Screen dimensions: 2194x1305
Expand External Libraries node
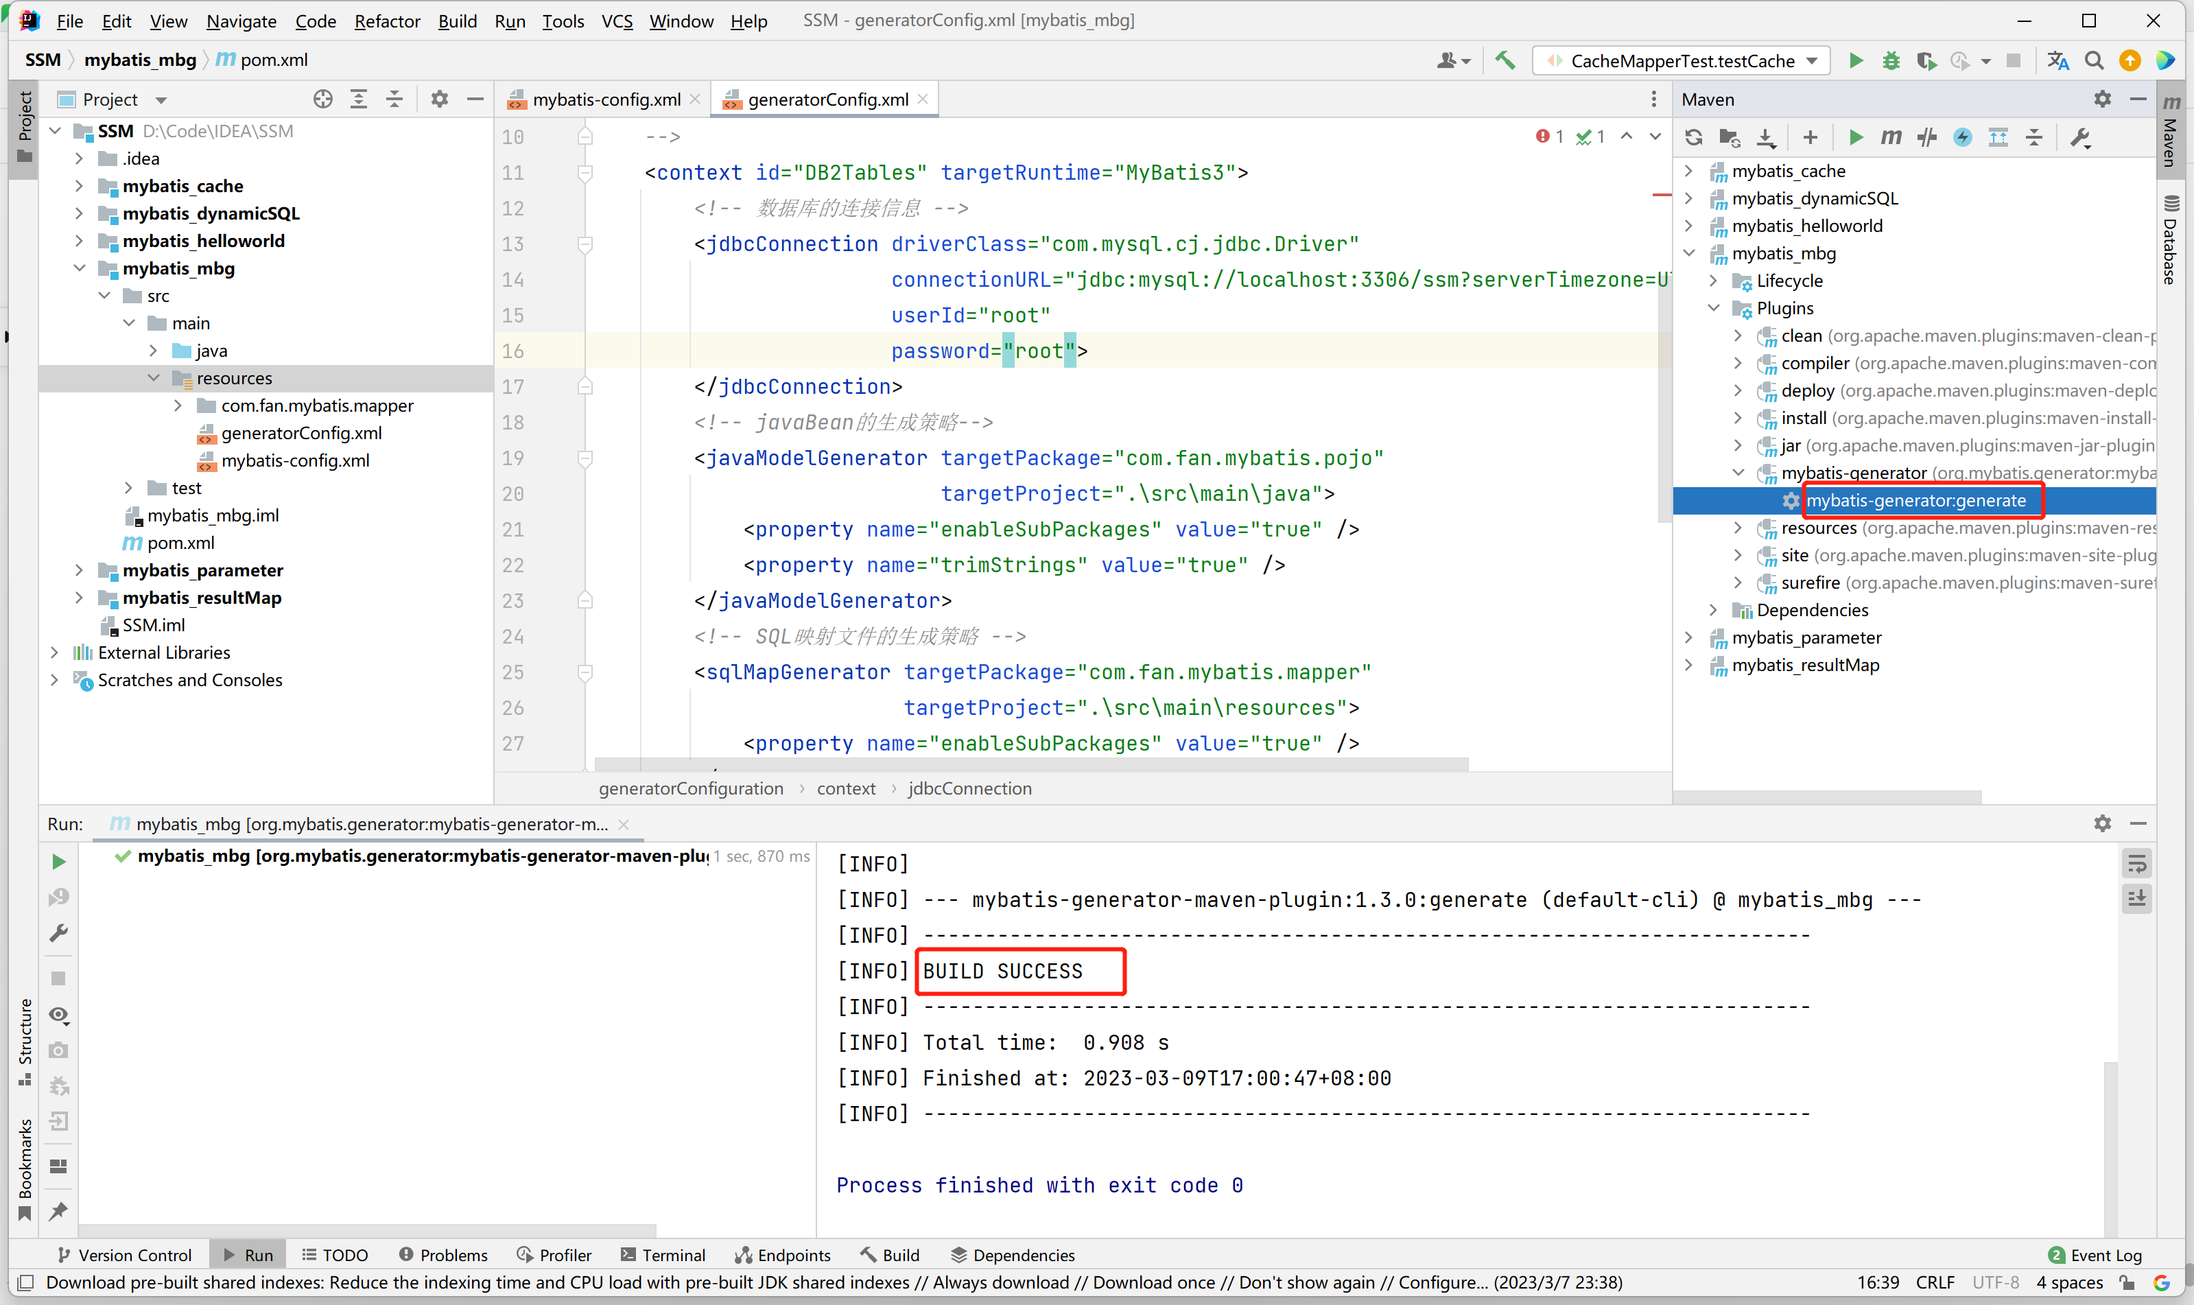click(x=56, y=652)
